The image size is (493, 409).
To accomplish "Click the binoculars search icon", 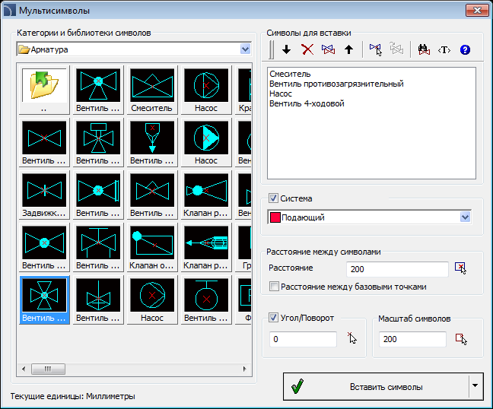I will pos(424,49).
